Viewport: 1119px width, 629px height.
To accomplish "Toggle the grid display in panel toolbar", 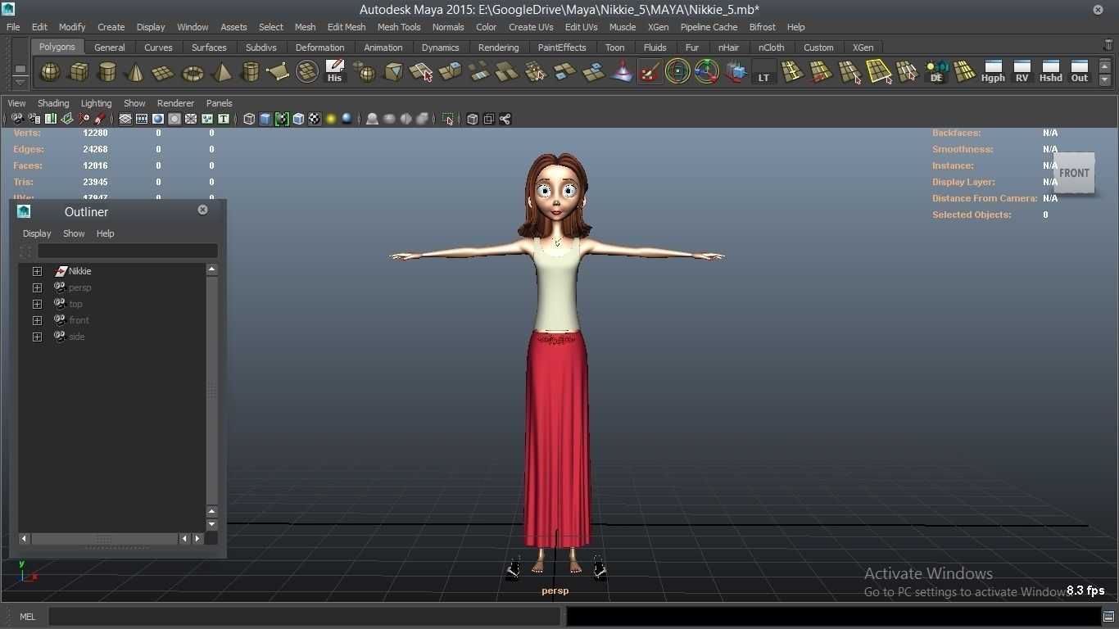I will 125,119.
